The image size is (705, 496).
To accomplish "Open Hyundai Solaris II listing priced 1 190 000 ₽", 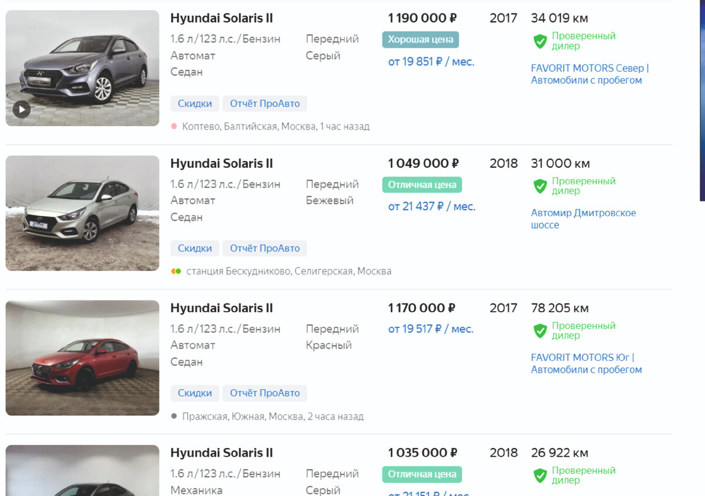I will pos(221,18).
